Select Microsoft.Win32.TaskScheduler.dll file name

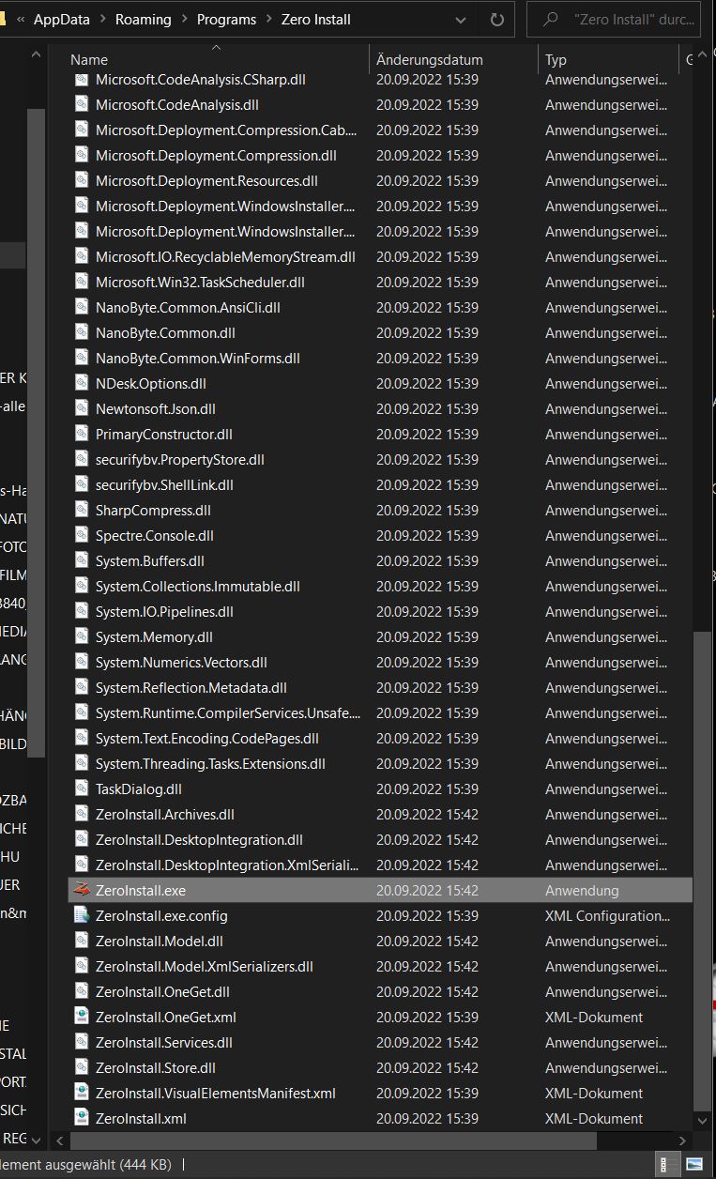(200, 283)
